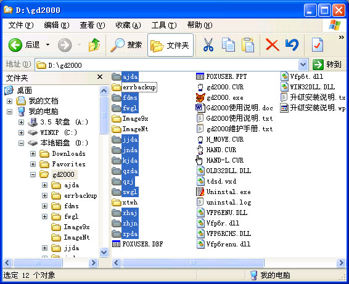The image size is (349, 284).
Task: Select the tdsd.vxd file
Action: point(221,181)
